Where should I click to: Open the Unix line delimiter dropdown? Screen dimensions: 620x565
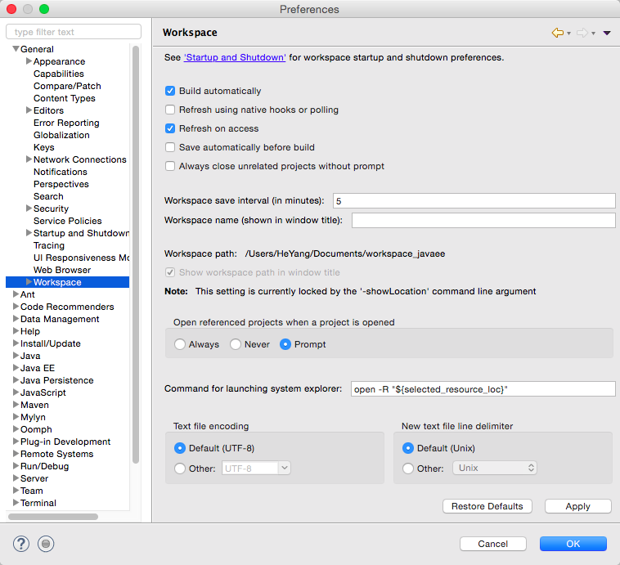pyautogui.click(x=495, y=468)
